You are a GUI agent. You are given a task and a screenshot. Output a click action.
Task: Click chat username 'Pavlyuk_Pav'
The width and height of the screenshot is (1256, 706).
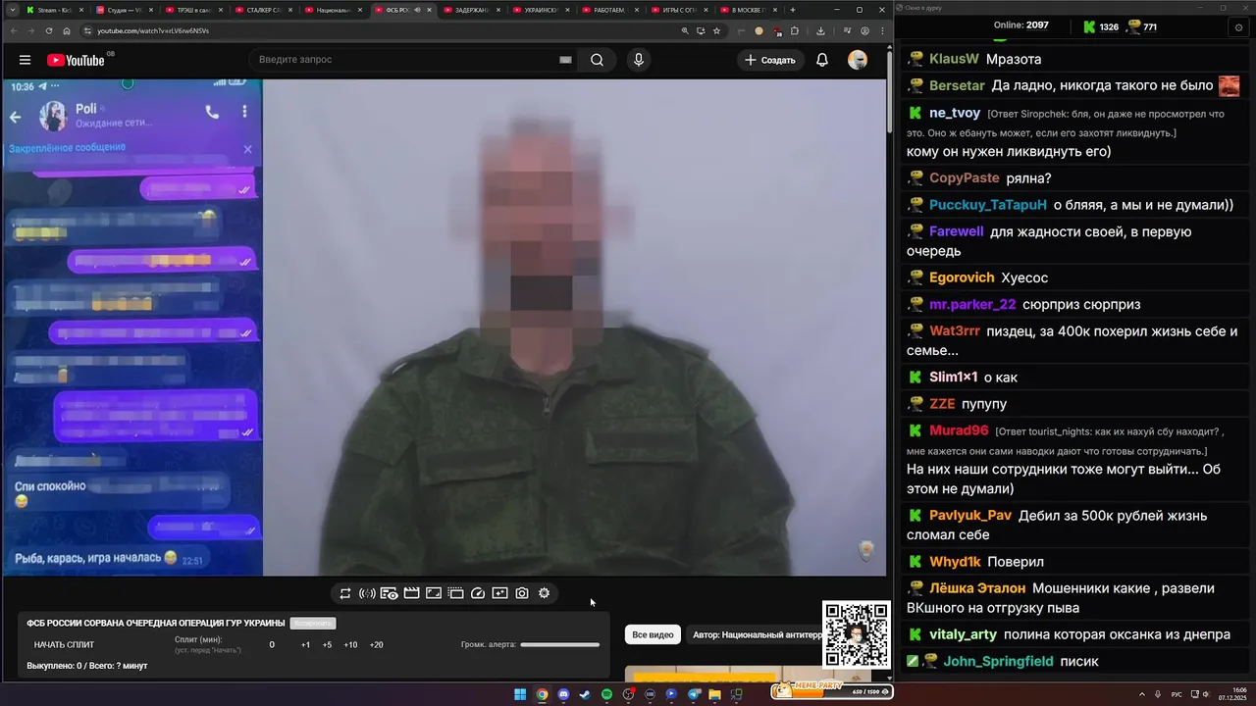[x=970, y=515]
